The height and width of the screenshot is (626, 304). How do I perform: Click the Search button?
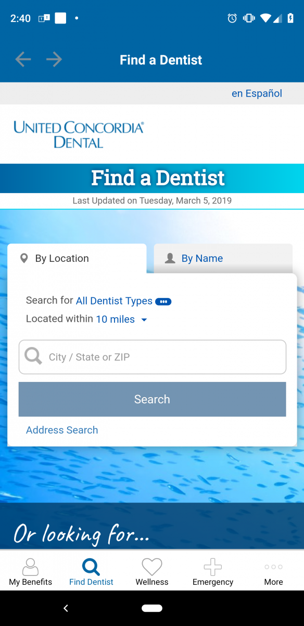(152, 399)
